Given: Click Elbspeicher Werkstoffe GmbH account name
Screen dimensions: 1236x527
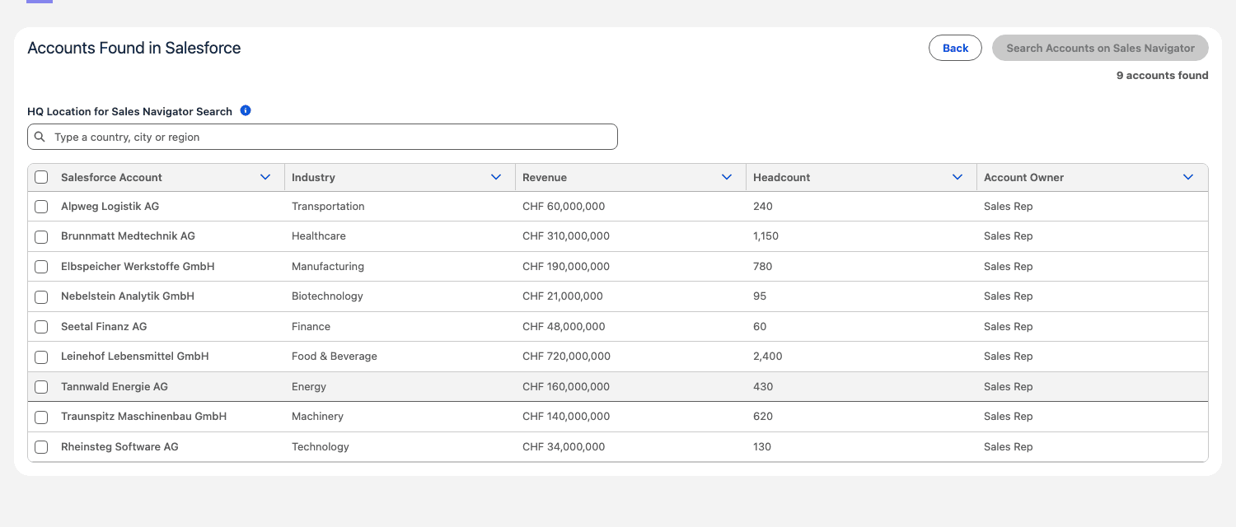Looking at the screenshot, I should coord(138,266).
